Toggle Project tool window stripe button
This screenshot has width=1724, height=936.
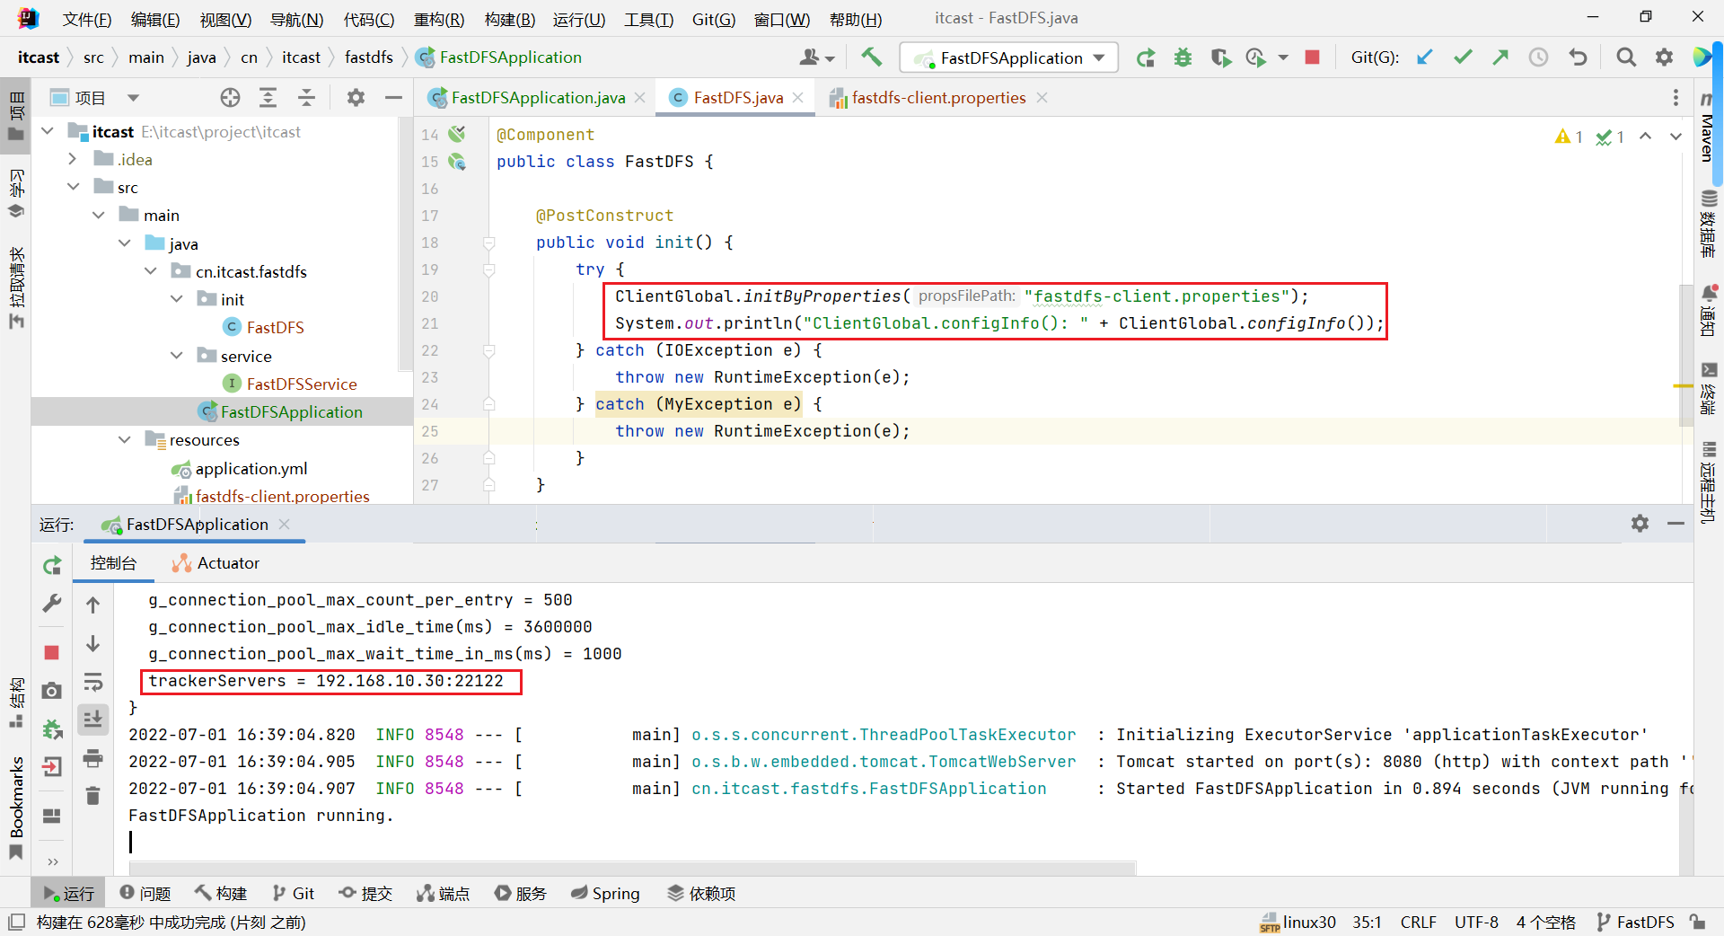click(x=16, y=117)
